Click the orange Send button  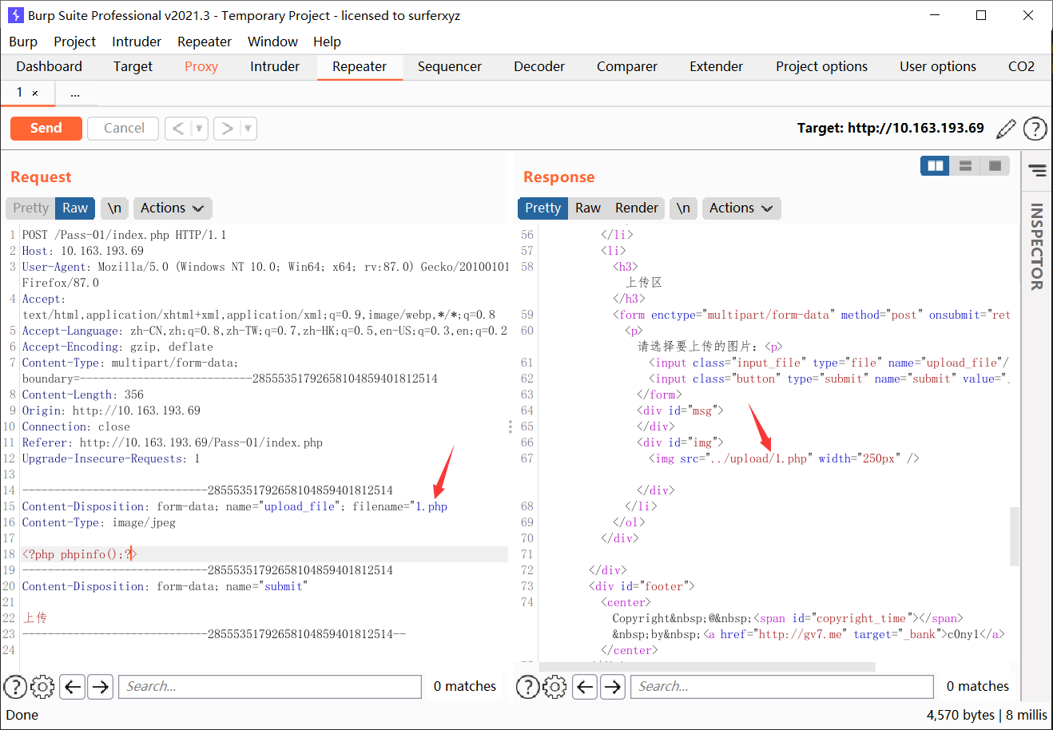46,128
